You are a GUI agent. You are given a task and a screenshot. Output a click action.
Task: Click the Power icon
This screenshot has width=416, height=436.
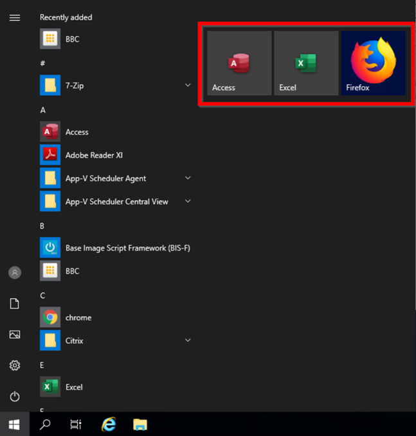[x=15, y=396]
